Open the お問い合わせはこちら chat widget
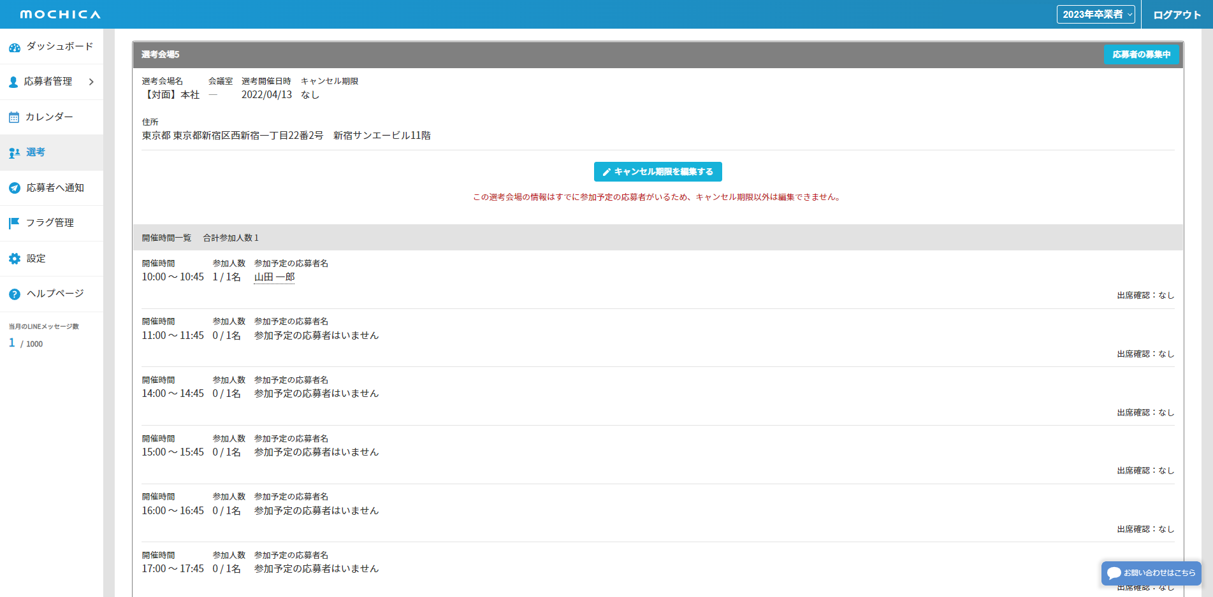This screenshot has width=1213, height=597. click(x=1151, y=573)
